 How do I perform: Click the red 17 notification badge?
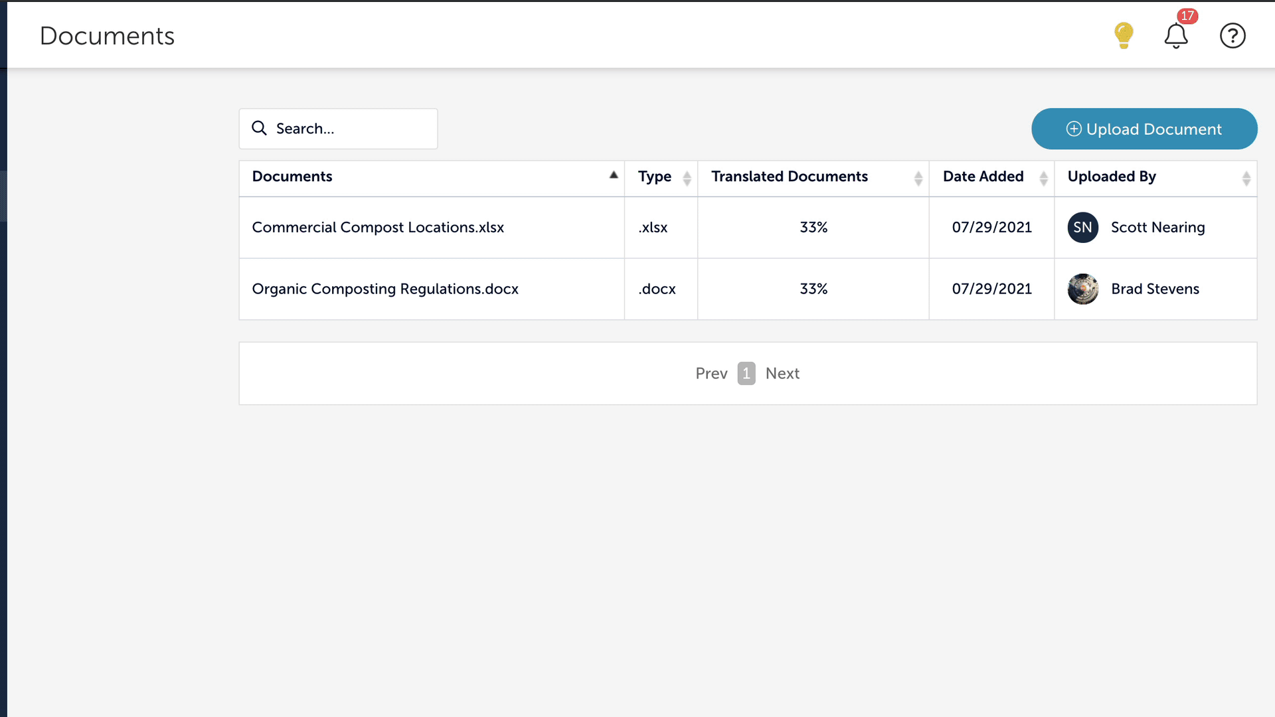[x=1187, y=16]
